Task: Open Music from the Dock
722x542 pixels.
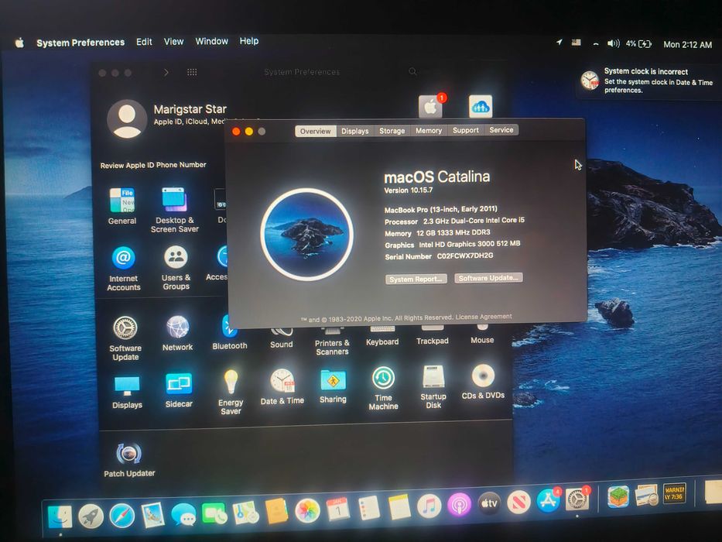Action: coord(429,506)
